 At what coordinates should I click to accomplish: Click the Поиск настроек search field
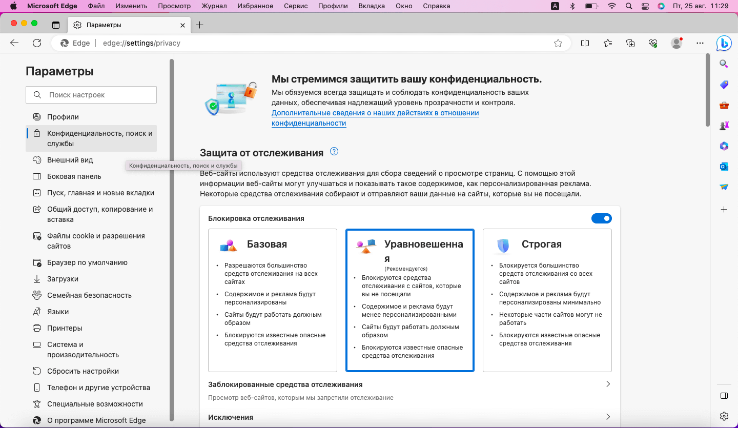click(x=91, y=95)
